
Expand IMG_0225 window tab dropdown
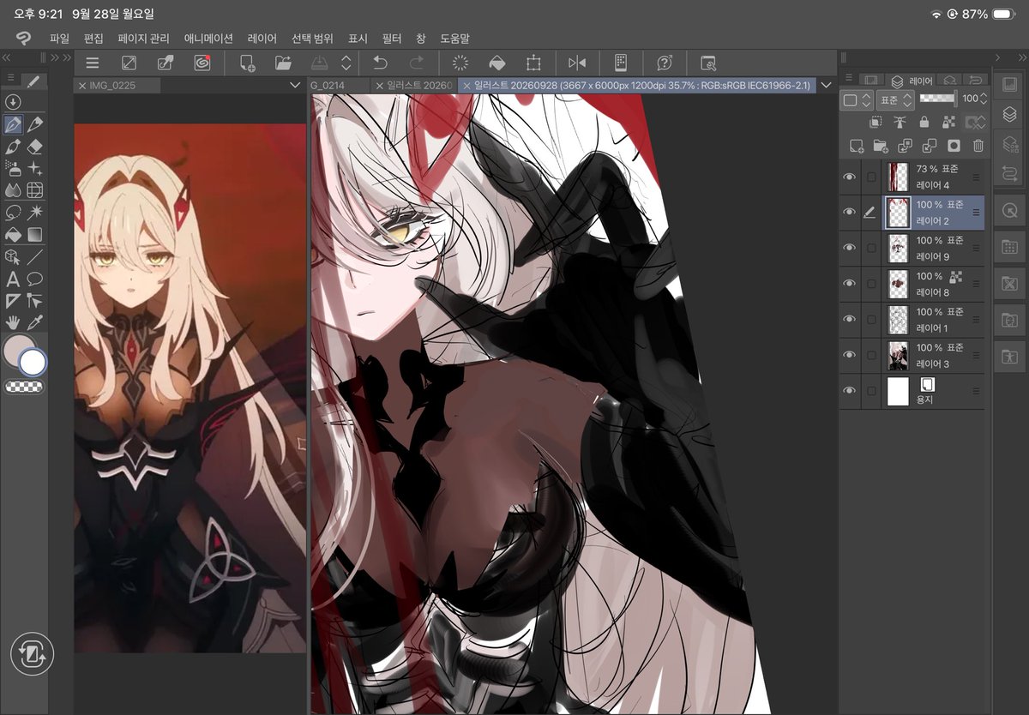(295, 86)
